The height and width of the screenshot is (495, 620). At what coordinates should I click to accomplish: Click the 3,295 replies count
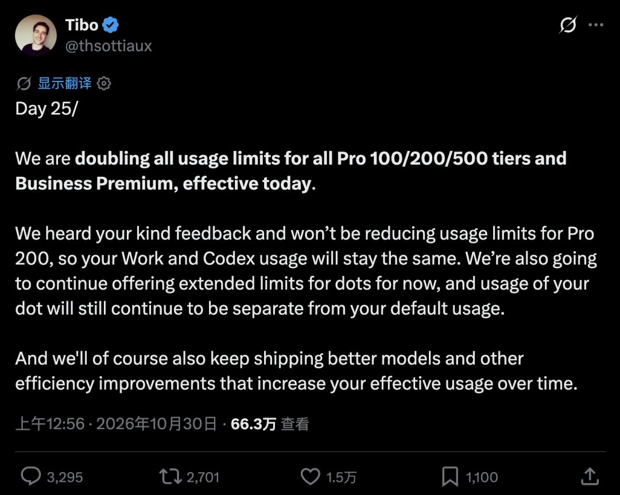pyautogui.click(x=65, y=477)
